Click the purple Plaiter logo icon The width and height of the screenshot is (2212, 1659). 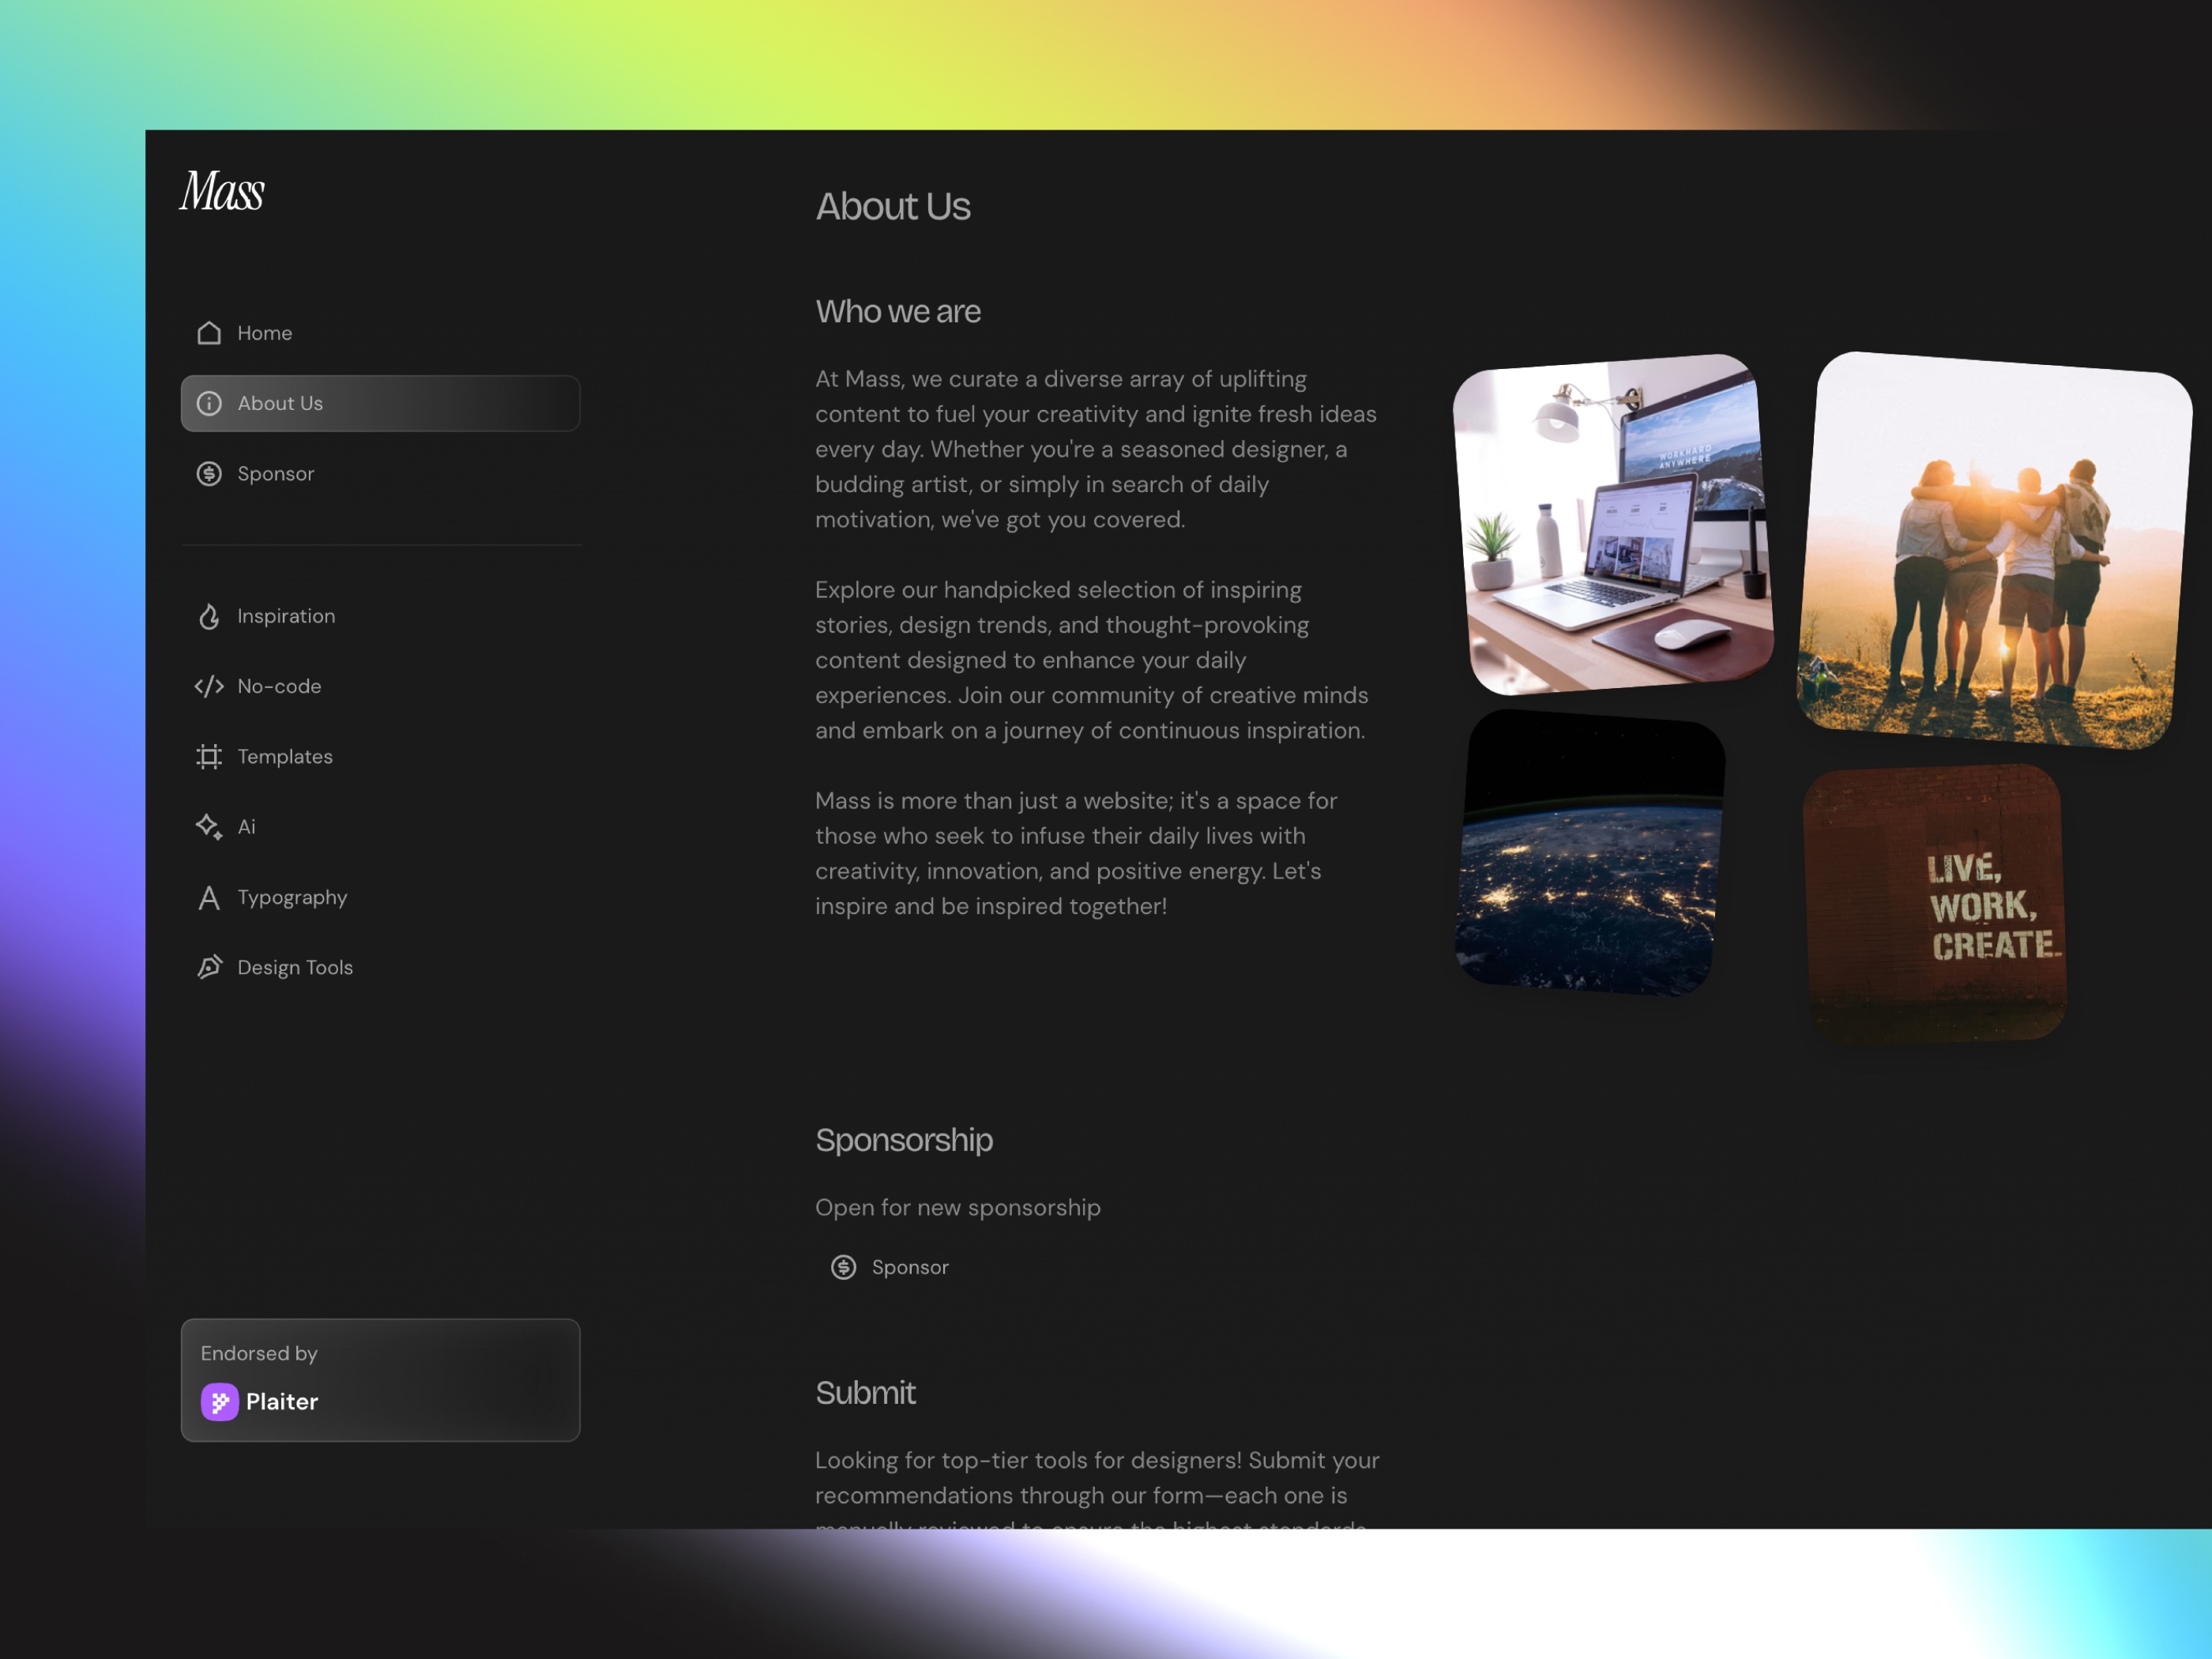coord(219,1402)
